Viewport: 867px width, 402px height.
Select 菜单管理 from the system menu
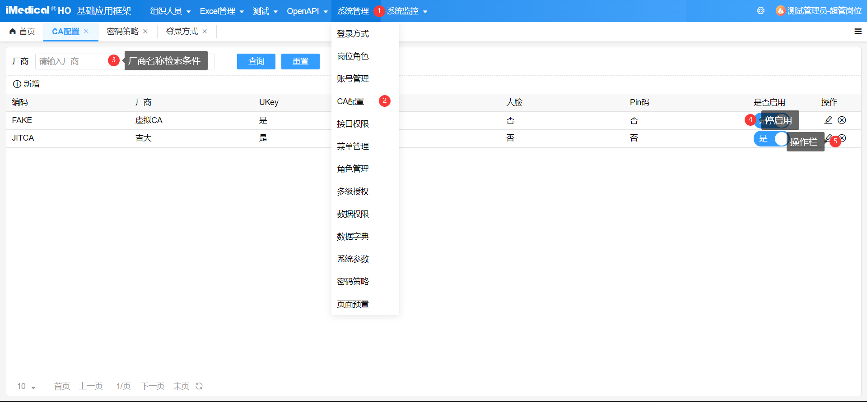[x=353, y=146]
